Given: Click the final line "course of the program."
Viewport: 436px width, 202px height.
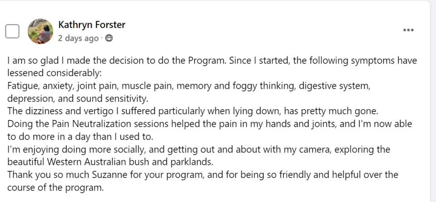Looking at the screenshot, I should 55,188.
